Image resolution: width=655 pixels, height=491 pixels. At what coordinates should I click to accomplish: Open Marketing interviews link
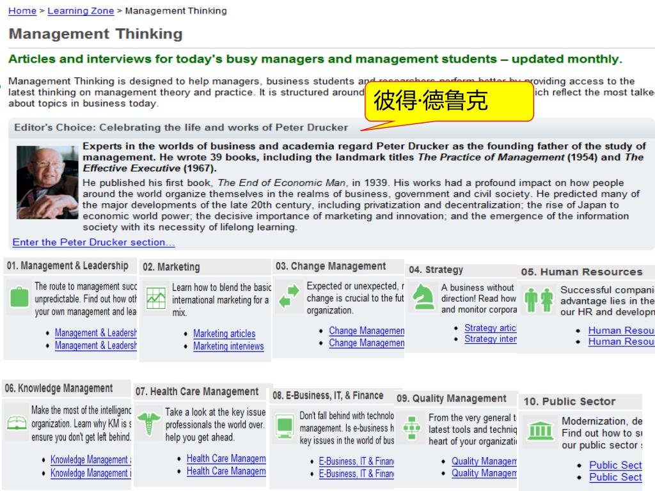pos(228,346)
